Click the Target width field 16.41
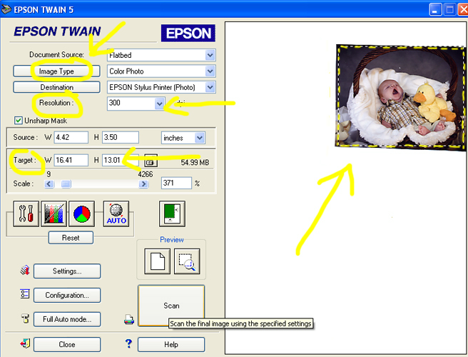 coord(71,160)
